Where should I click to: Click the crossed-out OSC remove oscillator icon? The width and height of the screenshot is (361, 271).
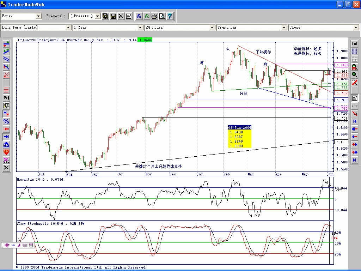point(6,160)
